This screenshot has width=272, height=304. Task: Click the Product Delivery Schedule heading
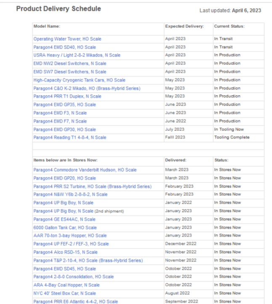tap(59, 9)
